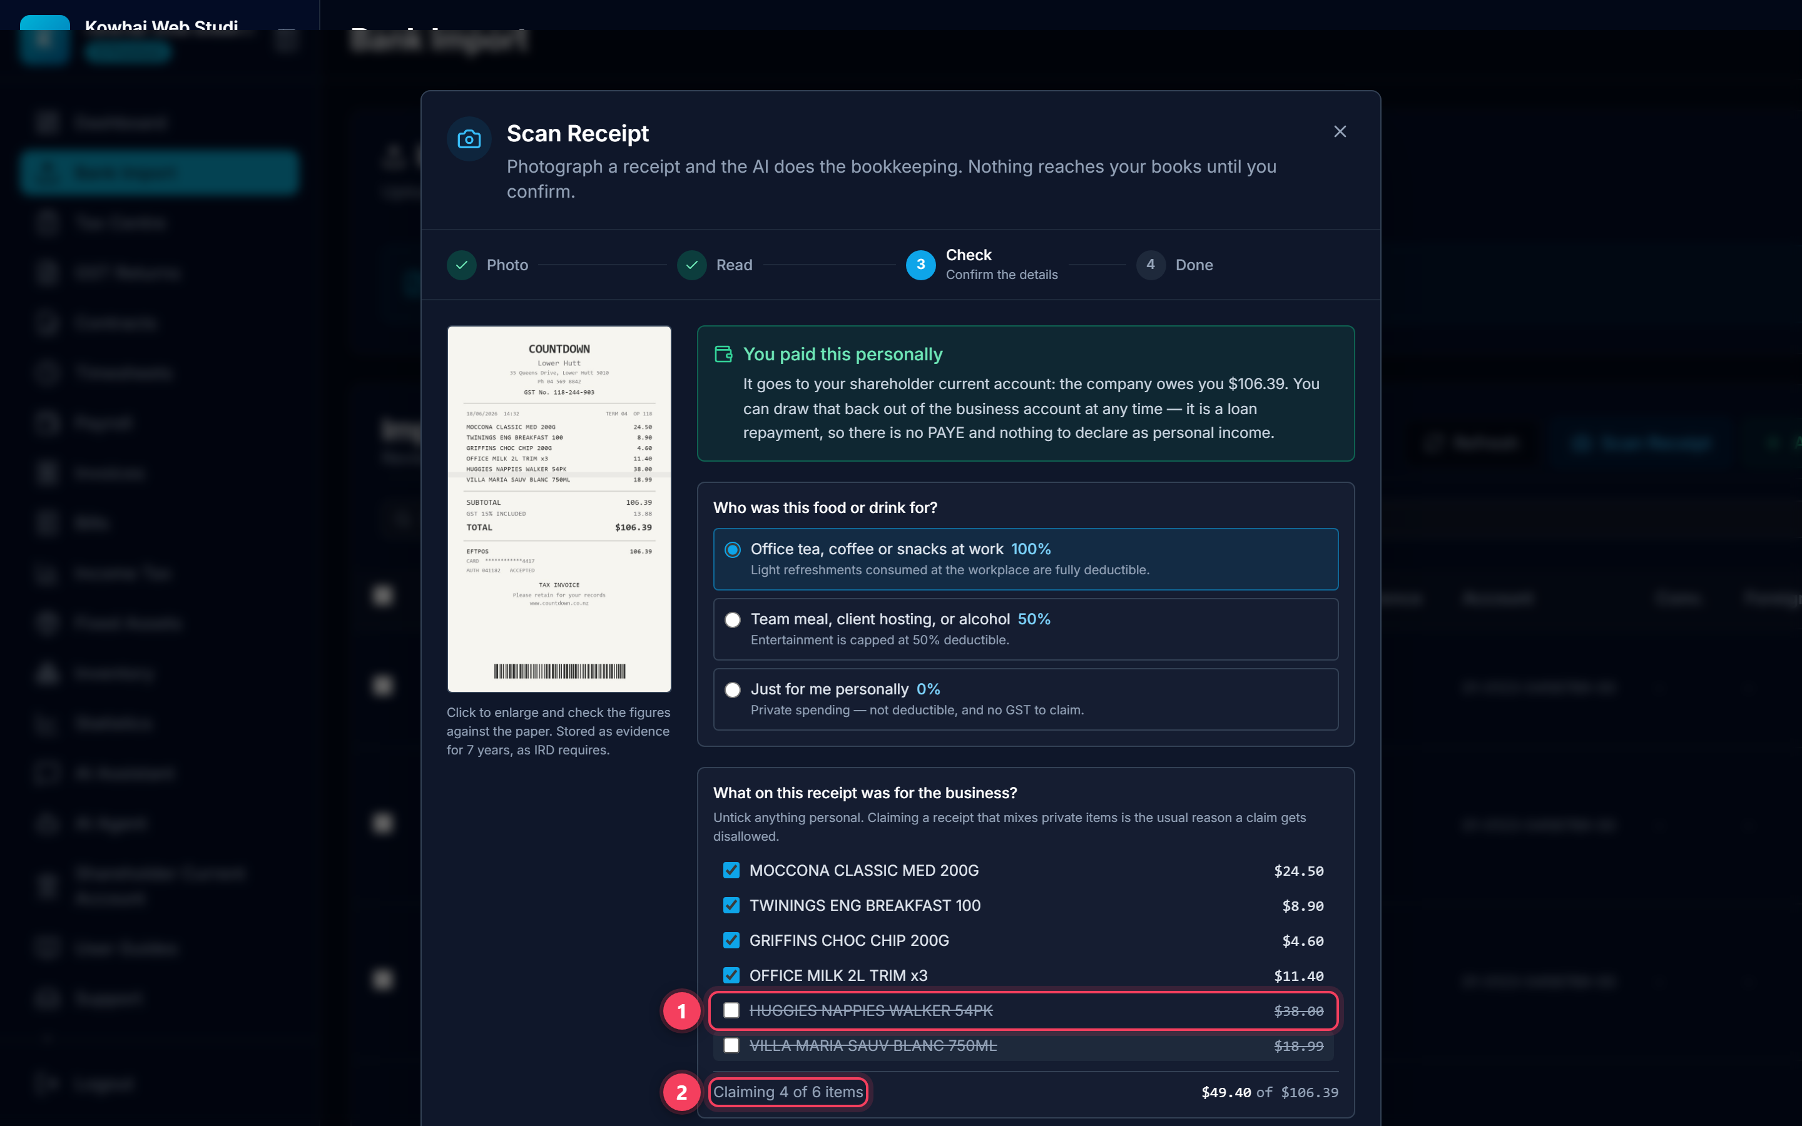The height and width of the screenshot is (1126, 1802).
Task: Click the $24.50 price for Moccona
Action: [1299, 871]
